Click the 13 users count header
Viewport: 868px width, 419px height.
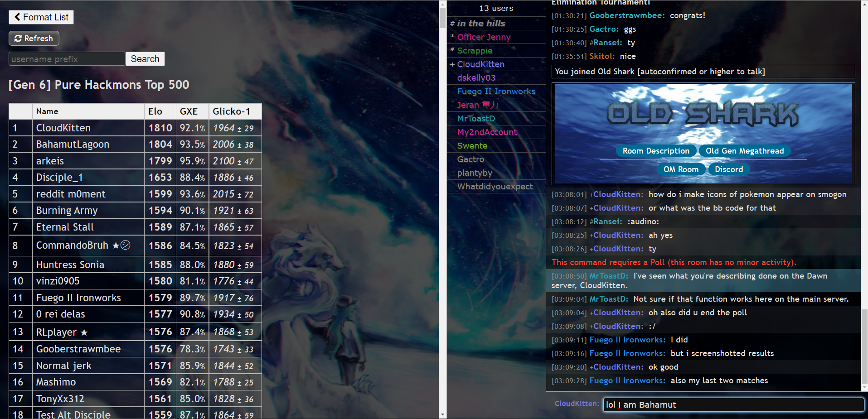(496, 8)
